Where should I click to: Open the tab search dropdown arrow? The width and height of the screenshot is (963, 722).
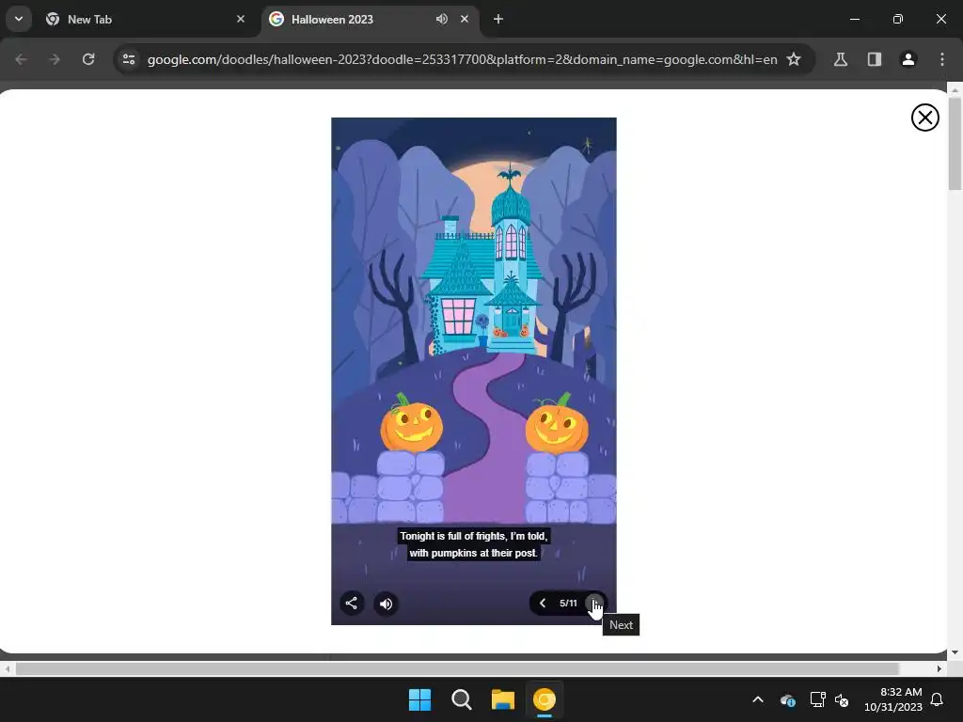(19, 19)
